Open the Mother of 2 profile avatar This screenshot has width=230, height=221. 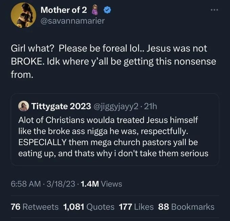coord(23,15)
